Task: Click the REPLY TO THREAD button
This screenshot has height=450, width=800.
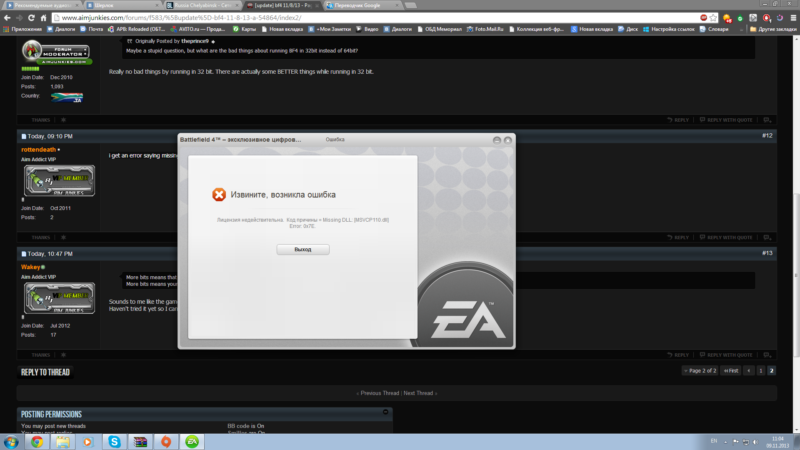Action: 45,372
